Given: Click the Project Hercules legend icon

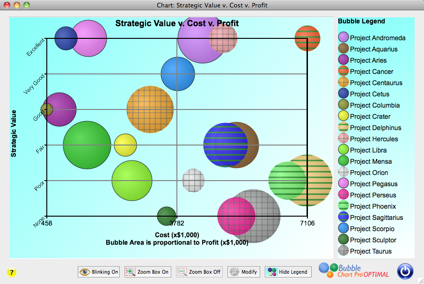Looking at the screenshot, I should click(x=344, y=139).
